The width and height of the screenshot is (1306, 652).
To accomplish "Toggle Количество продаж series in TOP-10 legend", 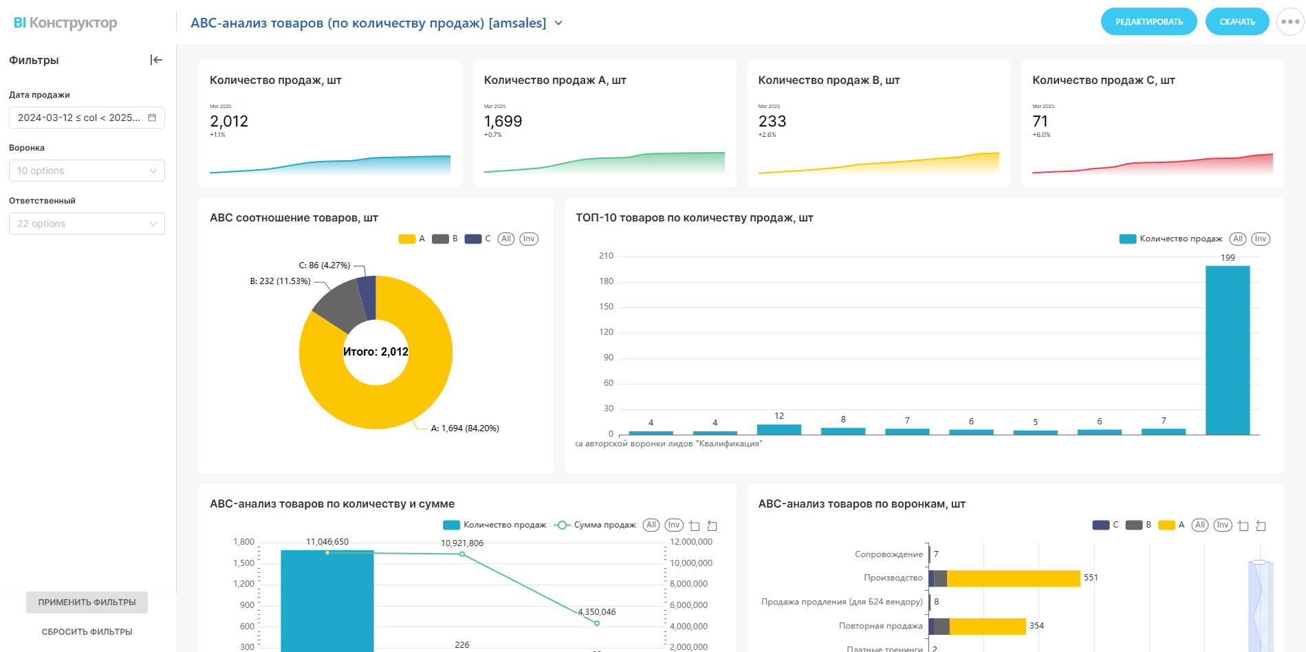I will coord(1171,239).
